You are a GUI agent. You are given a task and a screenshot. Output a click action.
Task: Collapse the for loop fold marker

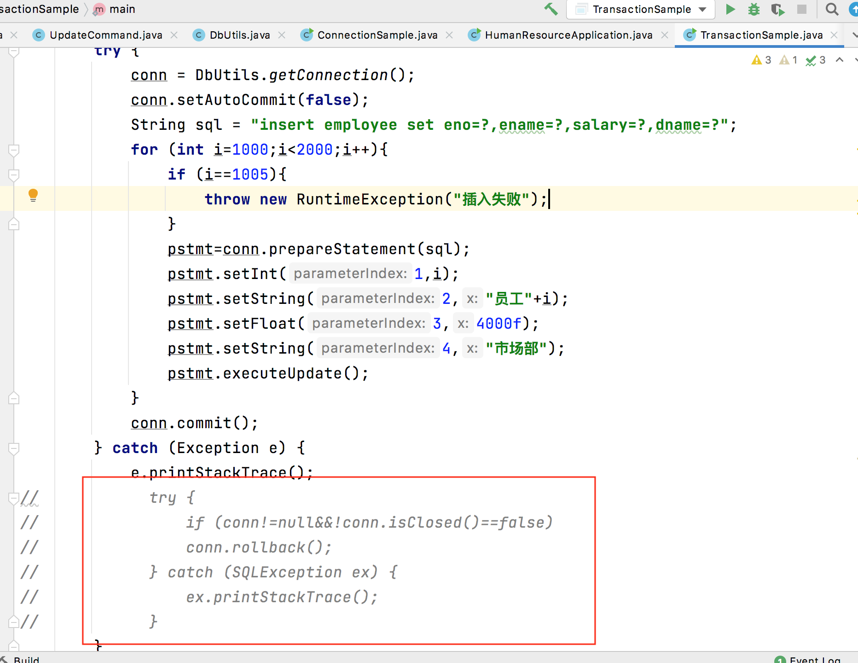pyautogui.click(x=14, y=150)
